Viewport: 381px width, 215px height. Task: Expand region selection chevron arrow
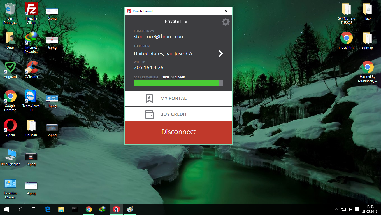click(221, 53)
